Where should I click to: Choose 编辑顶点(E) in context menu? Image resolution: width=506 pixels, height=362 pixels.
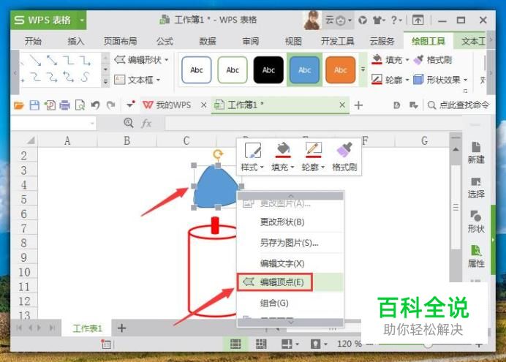[x=290, y=282]
